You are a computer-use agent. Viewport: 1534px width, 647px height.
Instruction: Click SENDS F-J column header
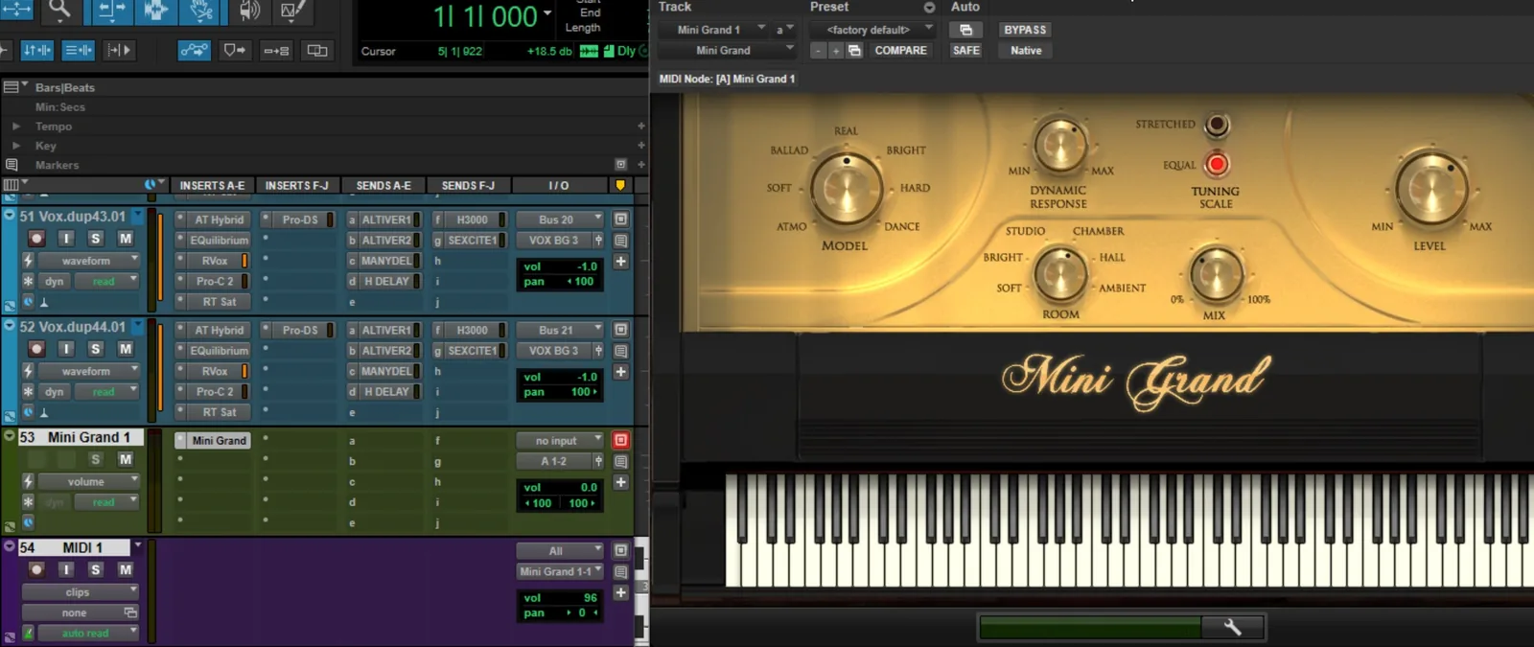(468, 185)
